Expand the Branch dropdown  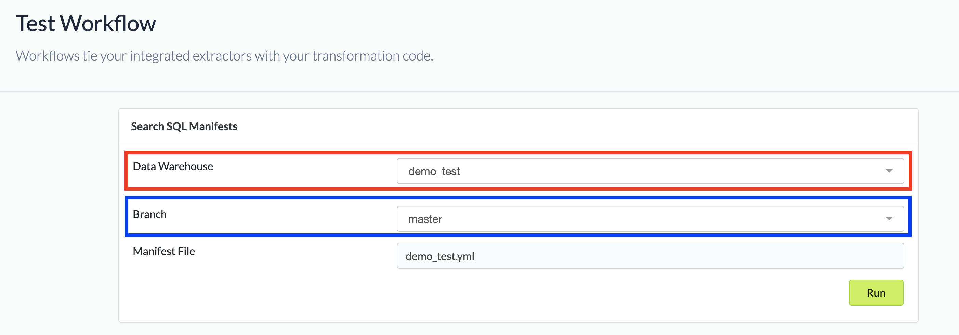pos(649,219)
